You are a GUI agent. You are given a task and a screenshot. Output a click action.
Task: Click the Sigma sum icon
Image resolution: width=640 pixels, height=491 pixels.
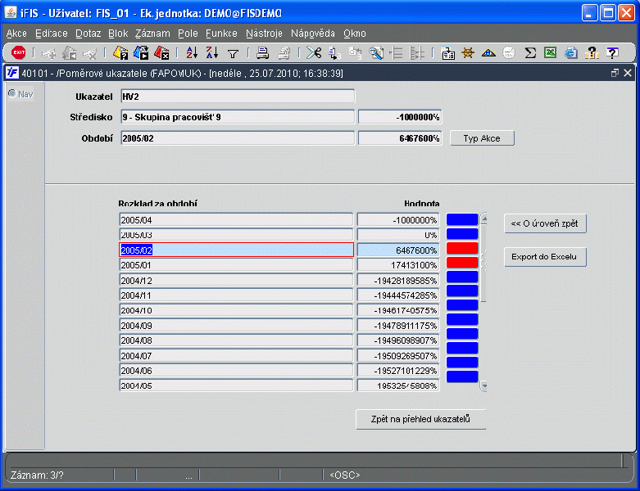coord(530,52)
